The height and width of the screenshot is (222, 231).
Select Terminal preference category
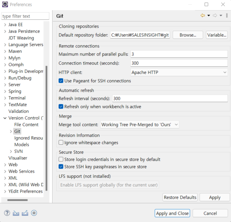[17, 98]
